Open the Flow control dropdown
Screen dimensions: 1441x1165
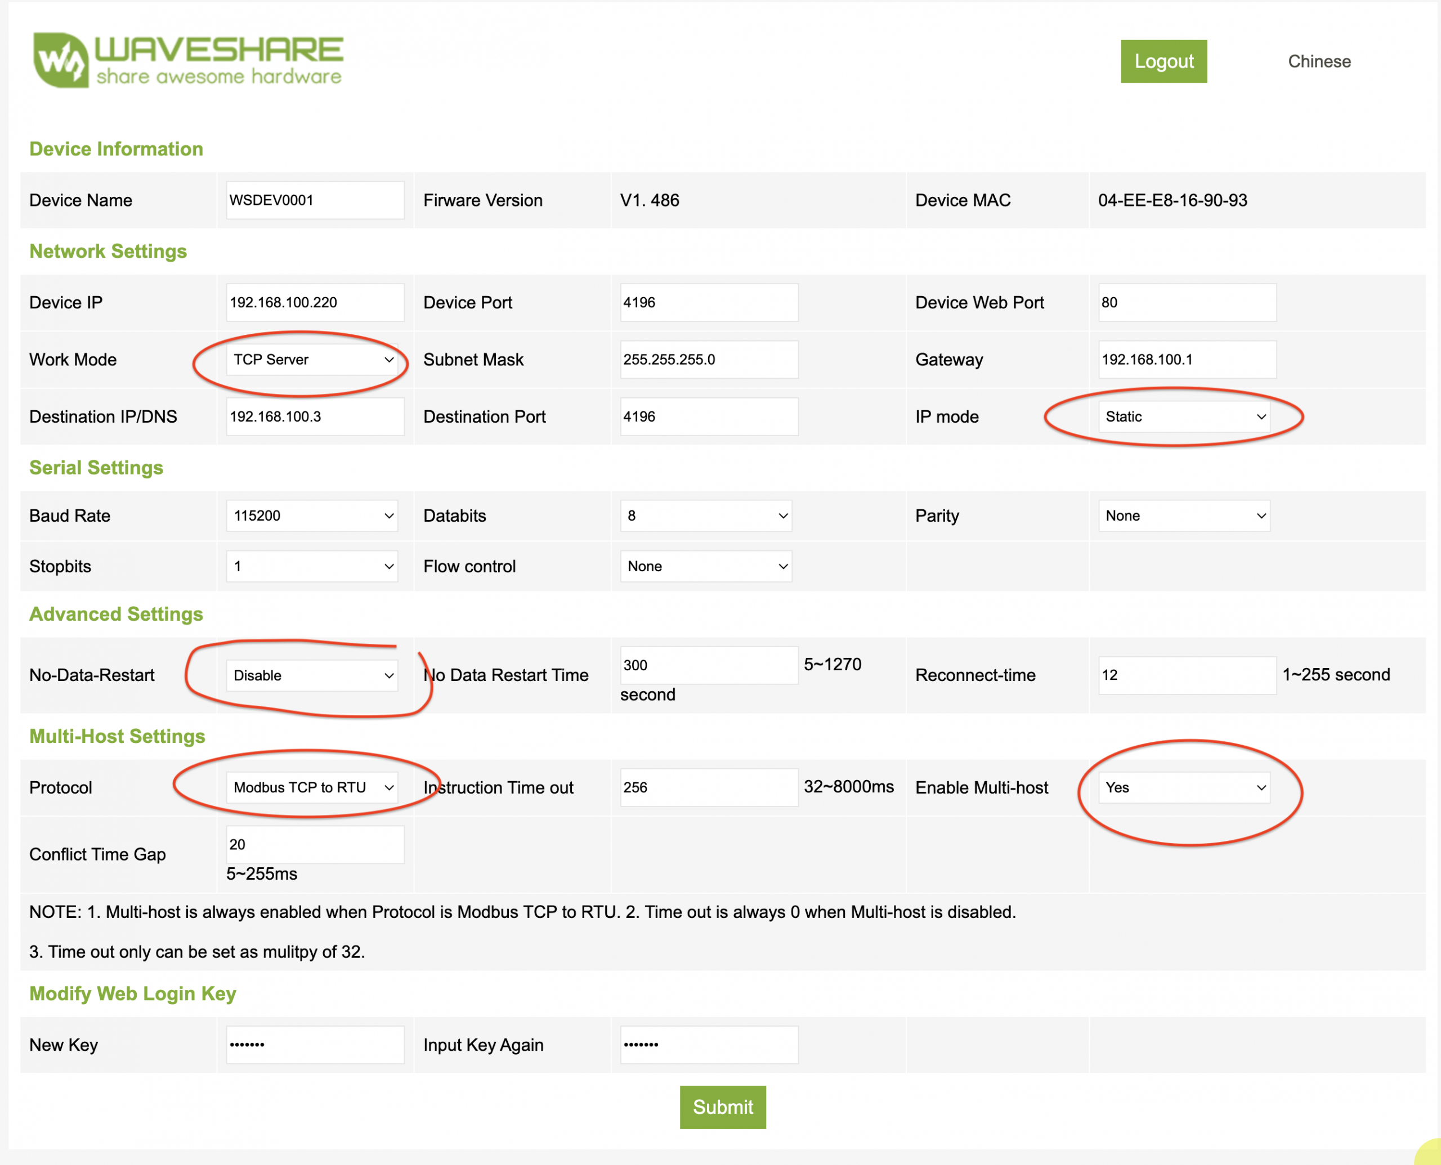click(x=705, y=566)
